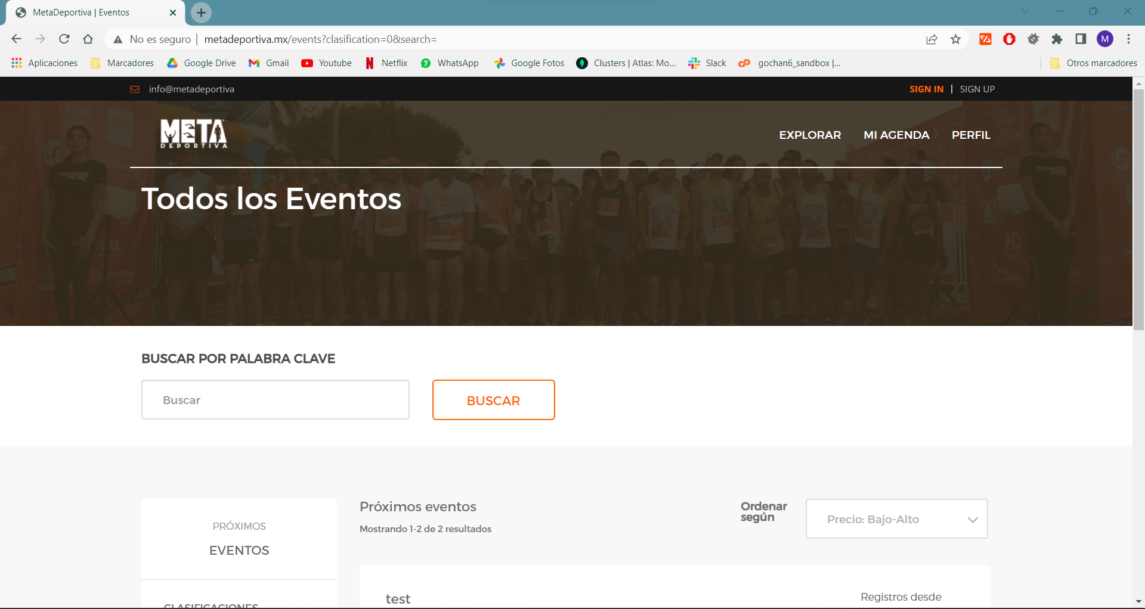Click the page vertical scrollbar thumb
Screen dimensions: 1145x609
[1138, 209]
